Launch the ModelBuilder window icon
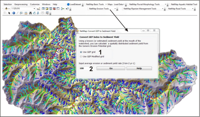Viewport: 200px width, 117px height. [62, 9]
